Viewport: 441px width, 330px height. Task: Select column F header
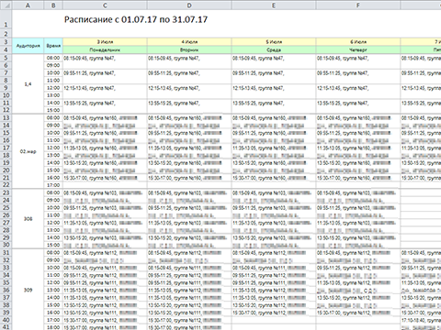tap(358, 5)
